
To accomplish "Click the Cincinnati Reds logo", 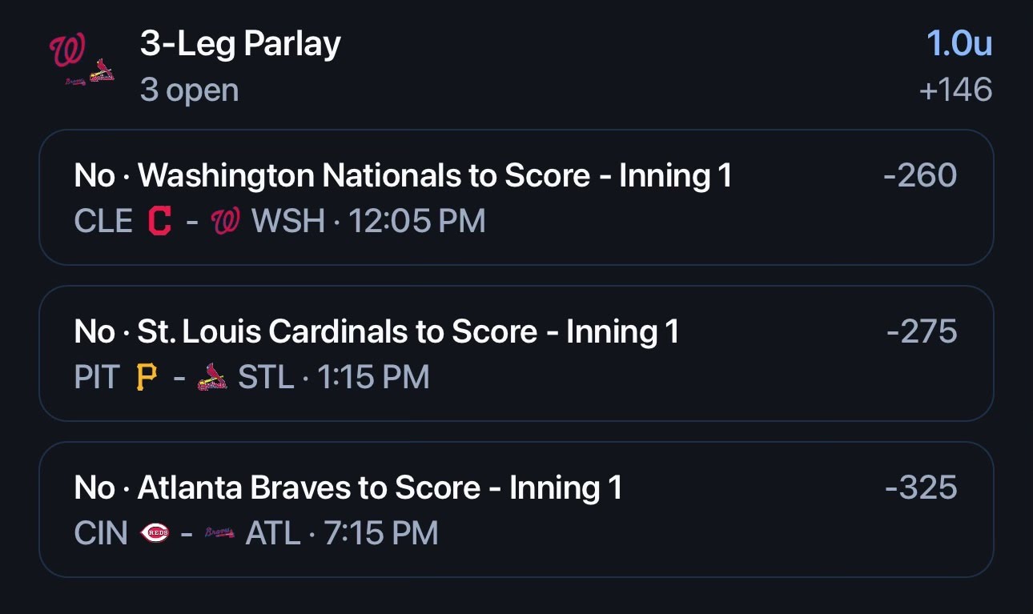I will (155, 533).
